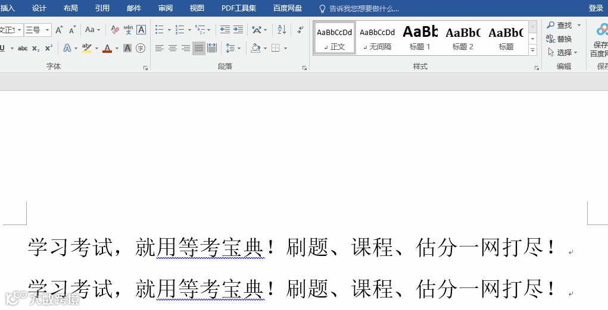The image size is (608, 310).
Task: Toggle character shading icon
Action: click(x=127, y=48)
